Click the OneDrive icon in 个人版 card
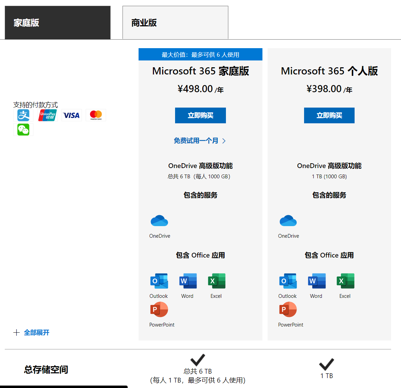The image size is (401, 388). pyautogui.click(x=288, y=220)
